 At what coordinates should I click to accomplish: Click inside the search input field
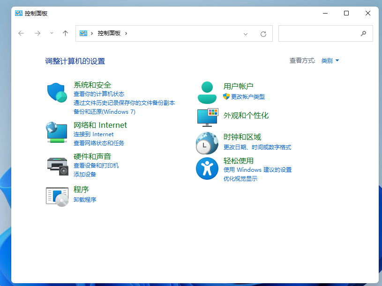pyautogui.click(x=319, y=33)
